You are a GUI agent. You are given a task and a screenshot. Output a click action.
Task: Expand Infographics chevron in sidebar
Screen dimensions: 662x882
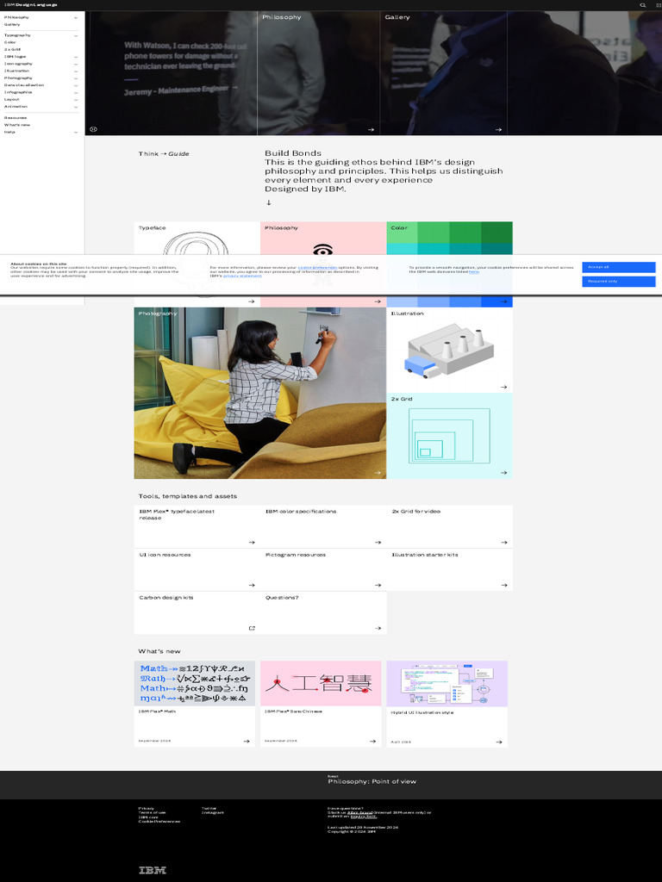(x=76, y=93)
